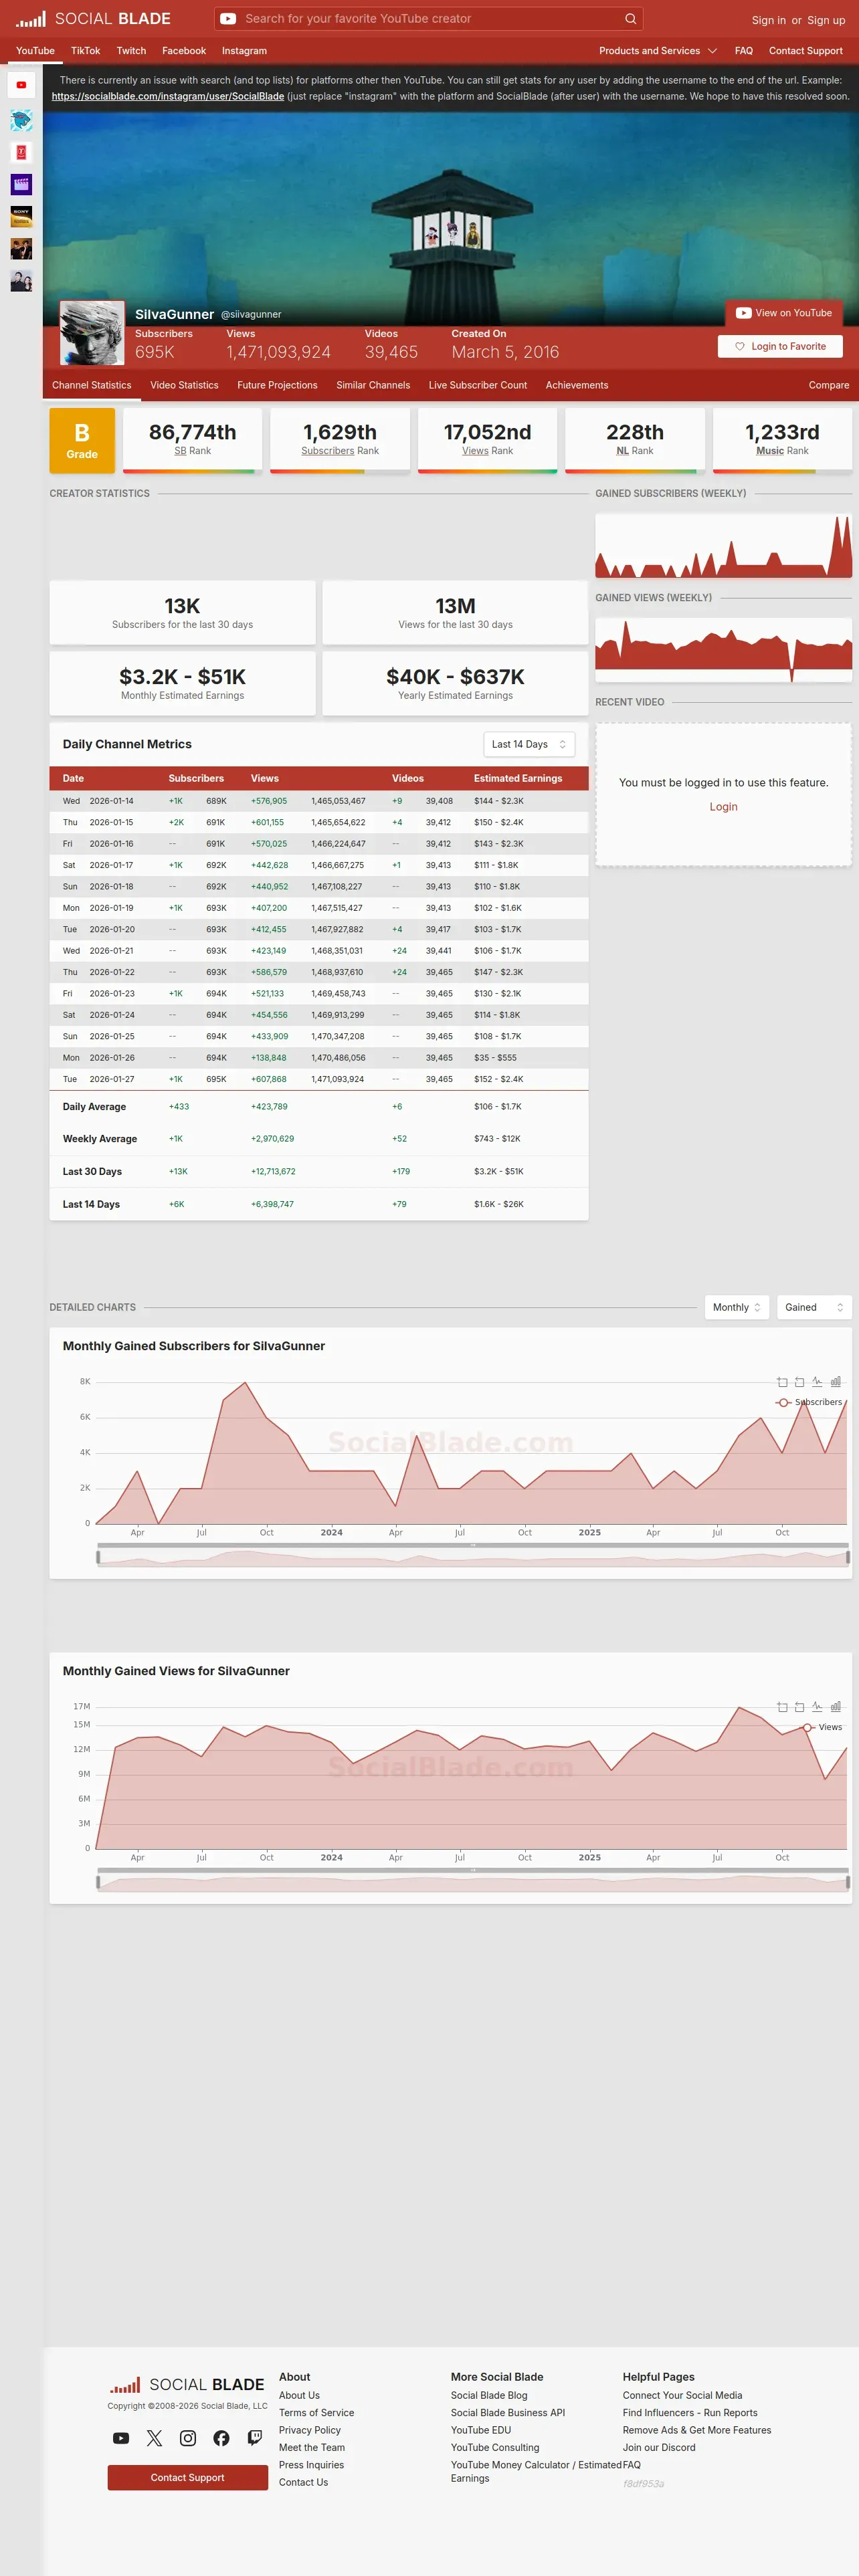Click zoom icon on Monthly Gained Views chart
The height and width of the screenshot is (2576, 859).
[x=782, y=1707]
